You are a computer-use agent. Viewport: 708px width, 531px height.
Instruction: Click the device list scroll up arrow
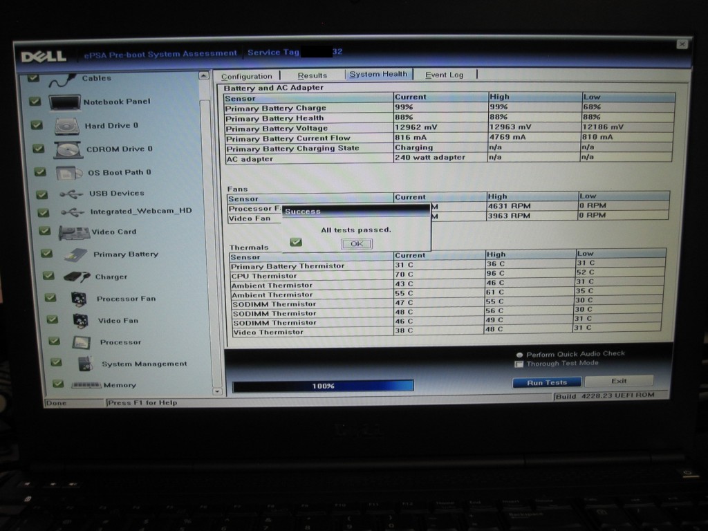tap(204, 75)
